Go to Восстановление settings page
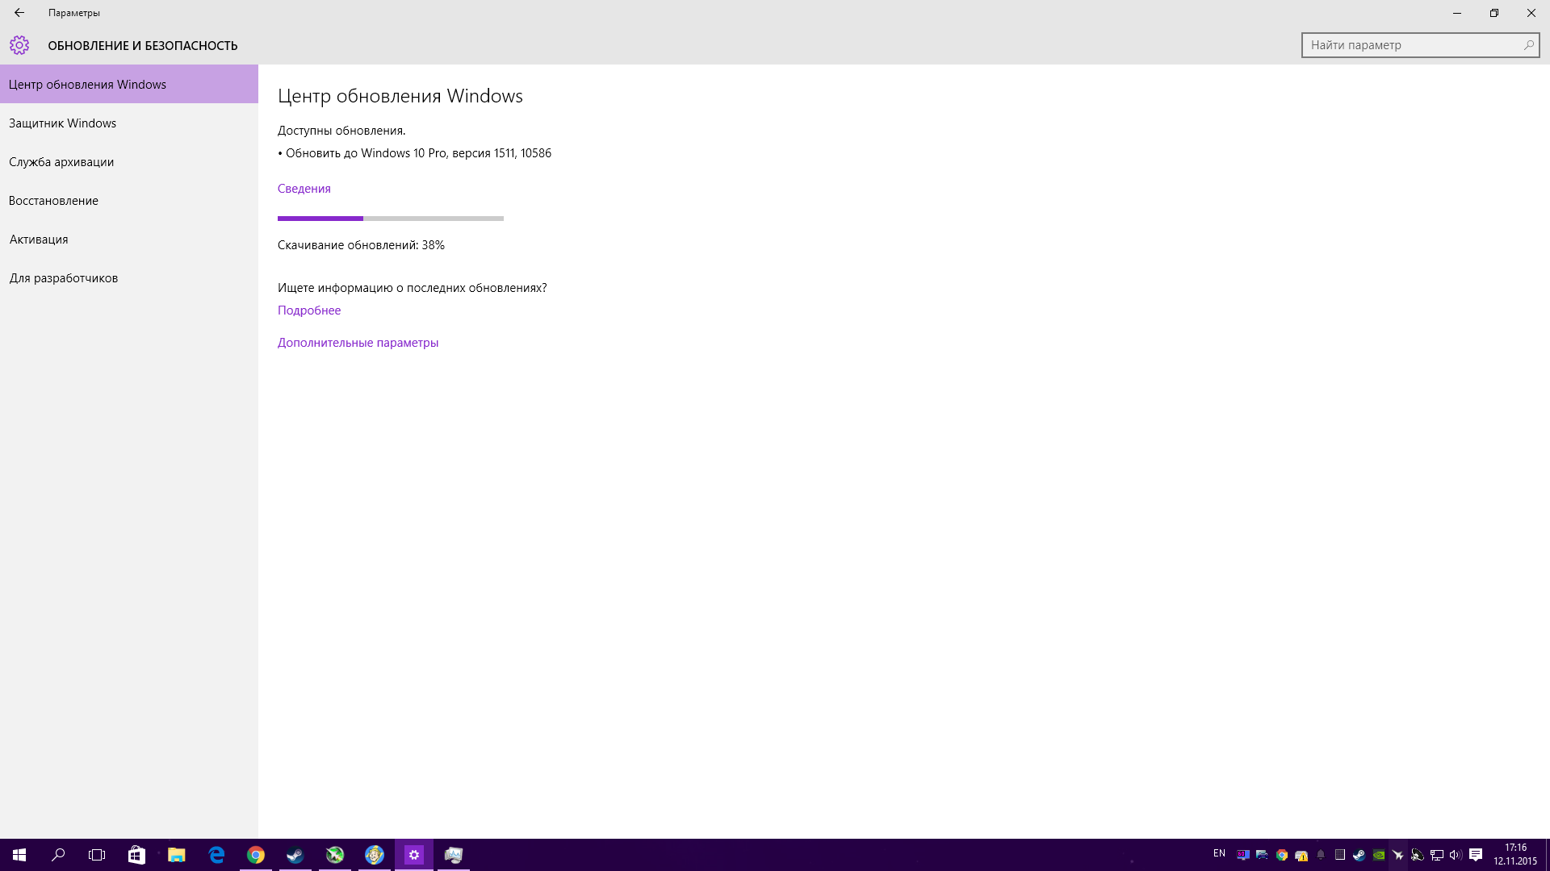The image size is (1550, 871). coord(53,201)
